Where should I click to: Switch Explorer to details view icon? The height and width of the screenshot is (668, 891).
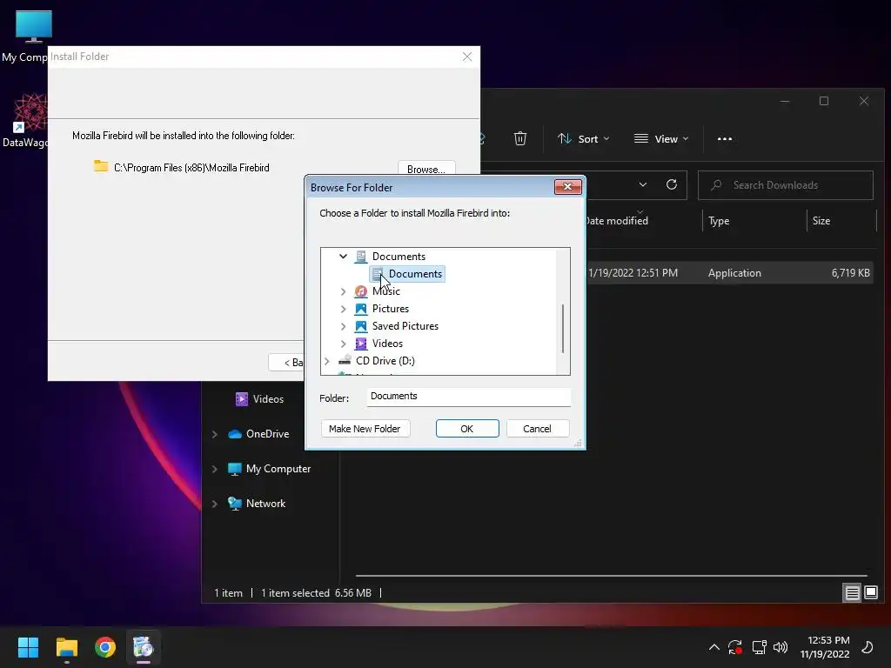click(852, 593)
